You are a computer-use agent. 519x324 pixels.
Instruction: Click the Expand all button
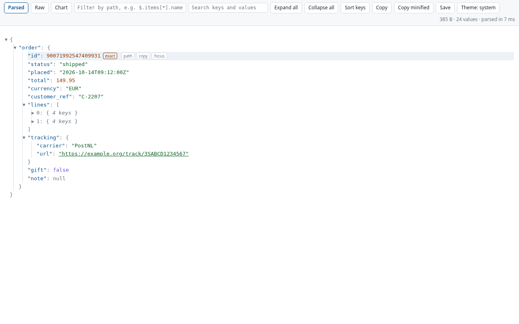point(286,8)
